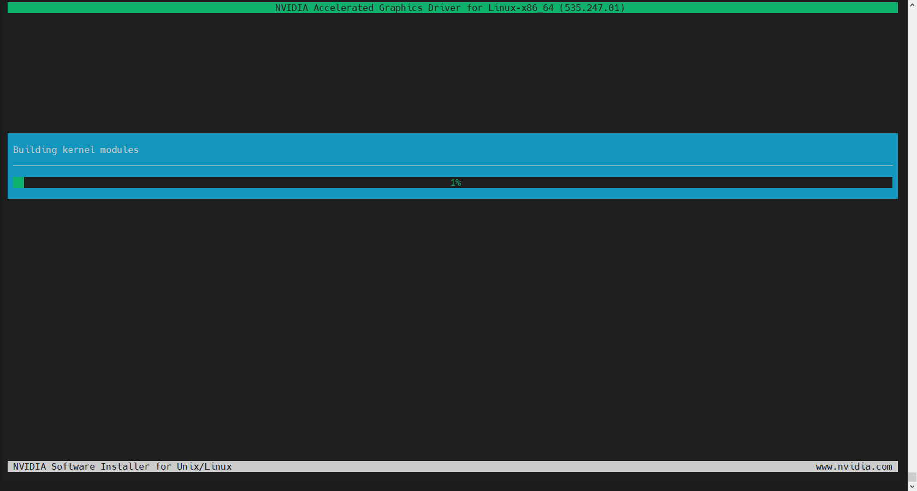Click the word "Installer" in gray footer
This screenshot has width=917, height=491.
pyautogui.click(x=125, y=466)
